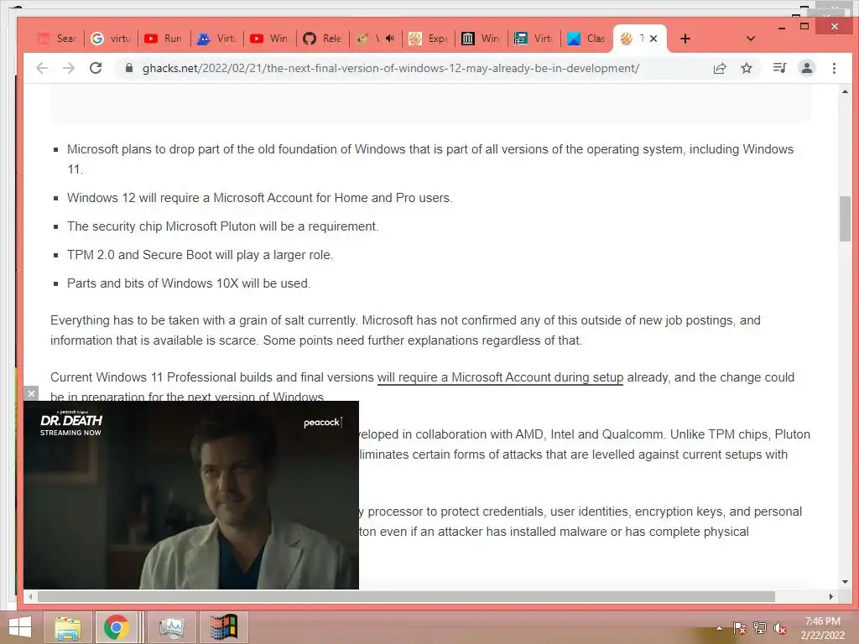Open the clock showing 7:46 PM

(822, 628)
